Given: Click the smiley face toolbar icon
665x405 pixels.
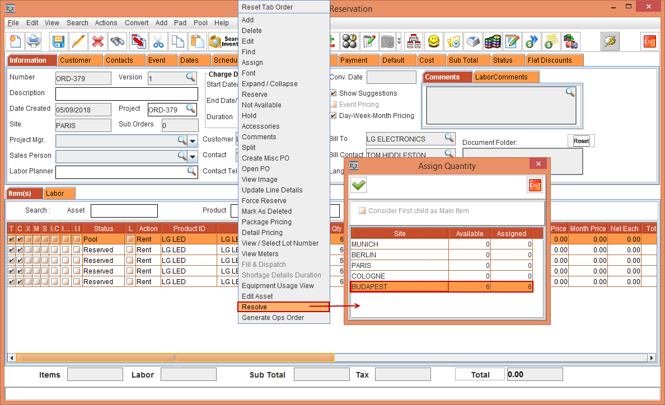Looking at the screenshot, I should [x=433, y=41].
